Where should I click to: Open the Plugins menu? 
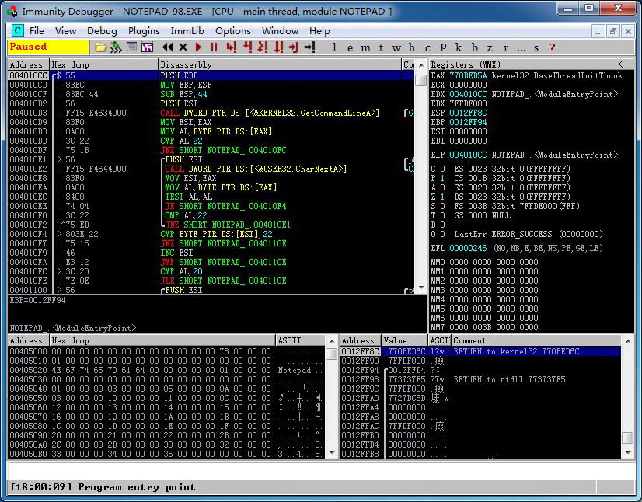point(144,31)
